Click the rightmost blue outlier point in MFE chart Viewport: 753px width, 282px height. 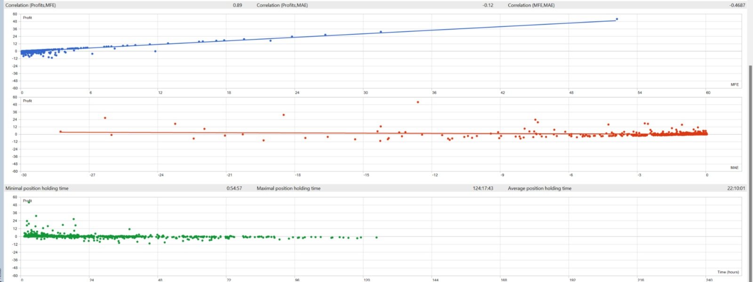[617, 19]
